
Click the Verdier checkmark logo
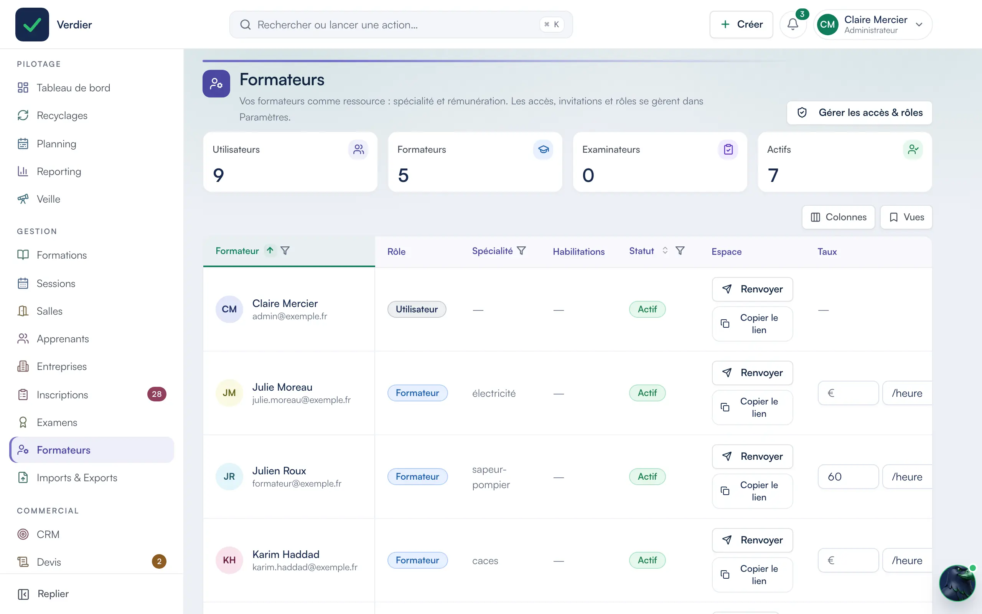[x=32, y=24]
